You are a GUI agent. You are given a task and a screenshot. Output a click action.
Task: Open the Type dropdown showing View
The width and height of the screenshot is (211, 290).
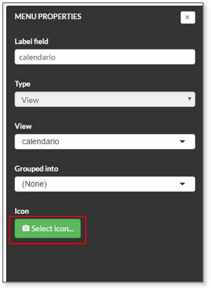pyautogui.click(x=105, y=99)
